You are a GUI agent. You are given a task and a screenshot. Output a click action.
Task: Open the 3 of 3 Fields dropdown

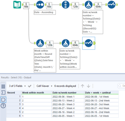(x=17, y=86)
